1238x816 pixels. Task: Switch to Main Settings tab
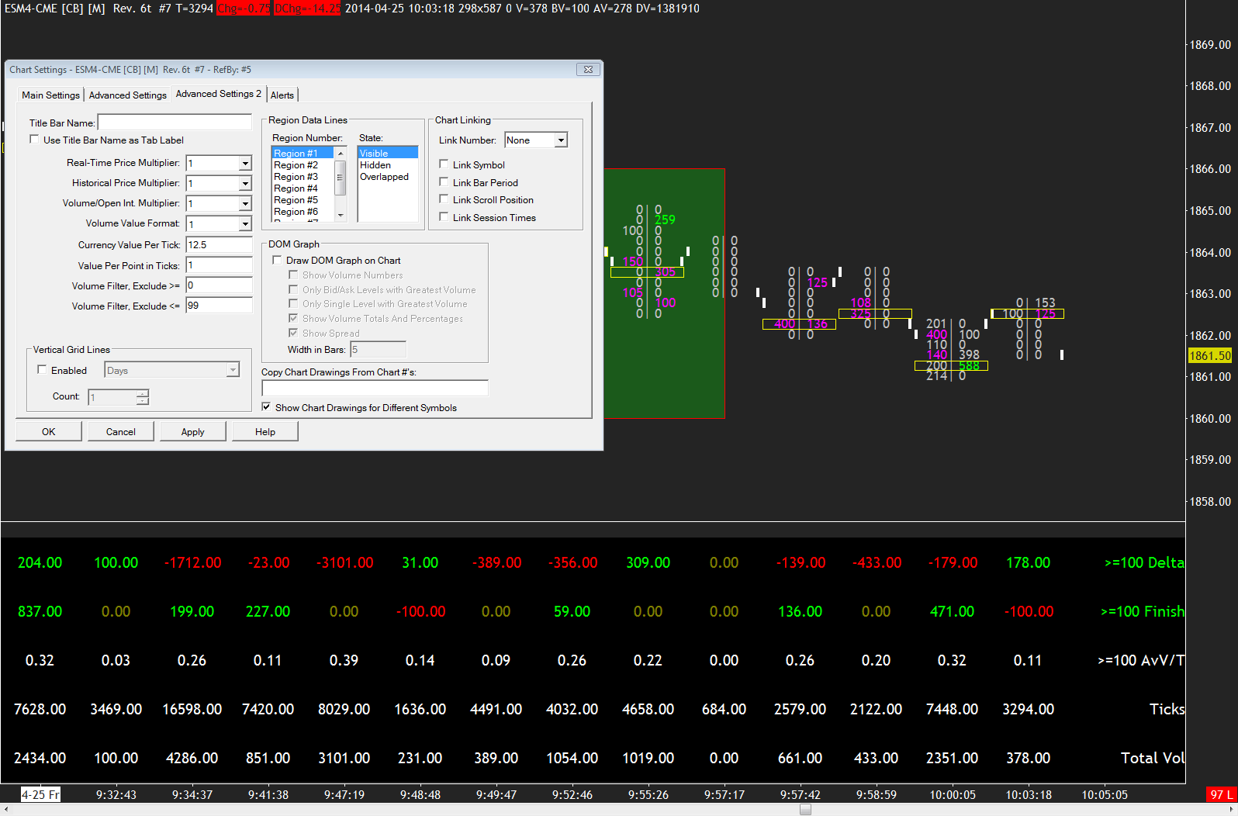[x=50, y=95]
